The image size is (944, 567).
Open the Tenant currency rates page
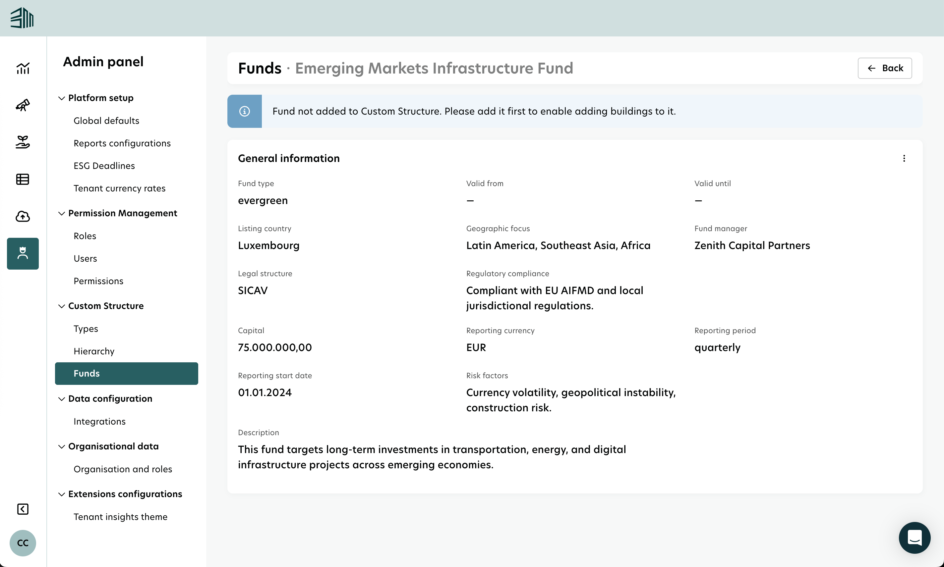coord(119,188)
